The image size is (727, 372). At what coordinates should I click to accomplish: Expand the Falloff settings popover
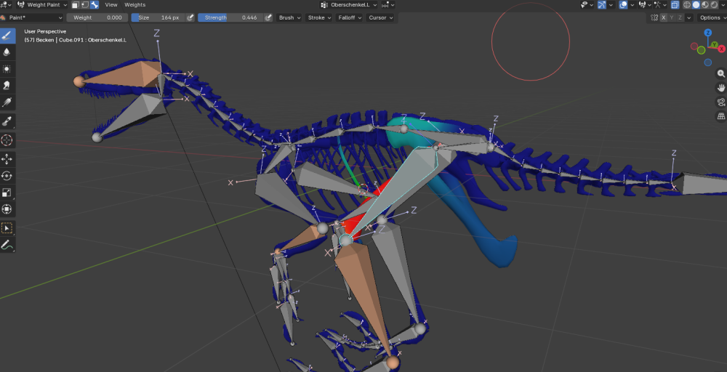[350, 17]
